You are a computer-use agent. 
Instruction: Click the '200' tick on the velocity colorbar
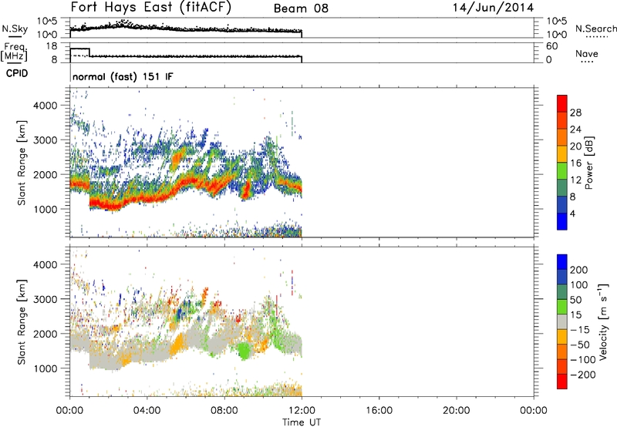point(579,270)
